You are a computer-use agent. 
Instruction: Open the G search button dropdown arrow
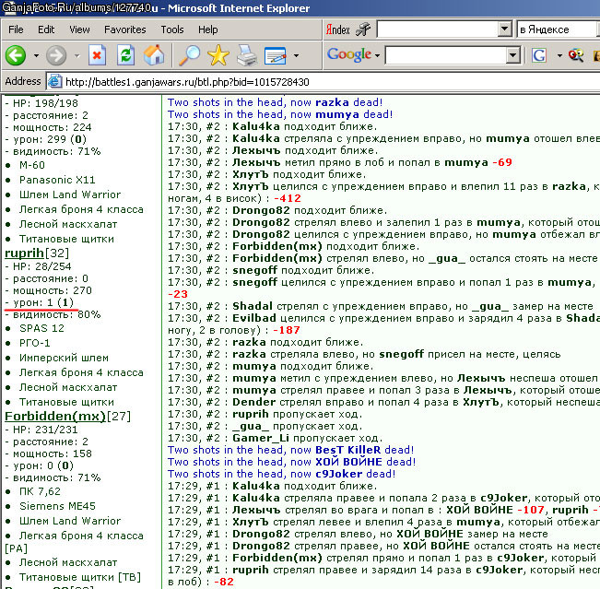(559, 56)
